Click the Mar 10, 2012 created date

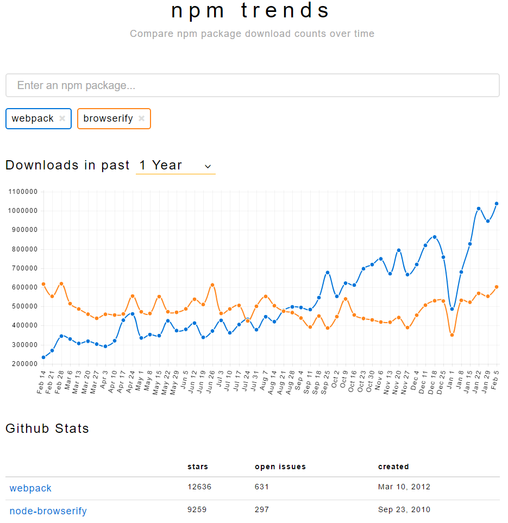click(x=404, y=487)
